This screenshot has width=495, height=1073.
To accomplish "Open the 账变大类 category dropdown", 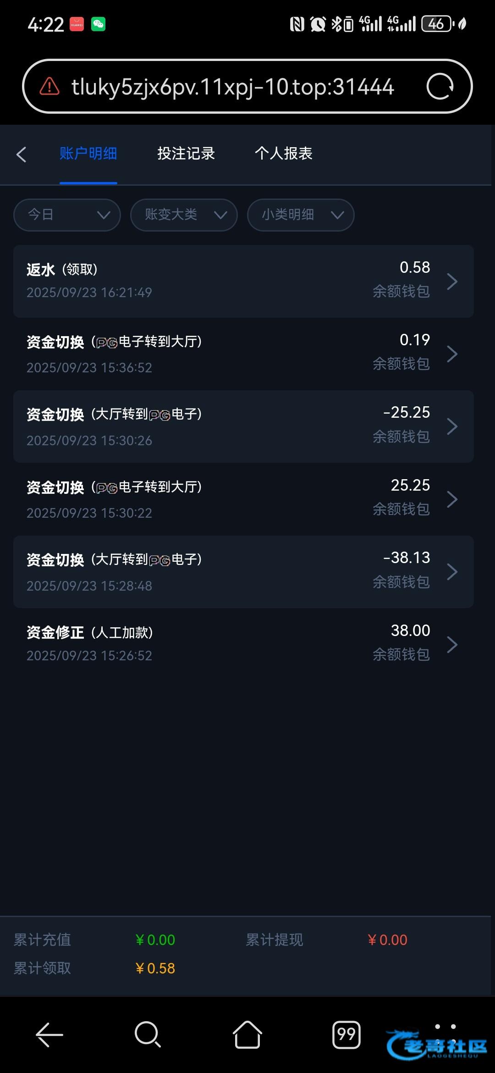I will [184, 215].
